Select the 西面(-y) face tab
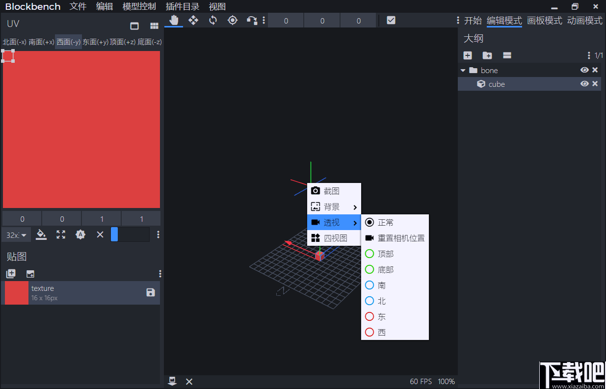The width and height of the screenshot is (606, 389). (x=68, y=42)
